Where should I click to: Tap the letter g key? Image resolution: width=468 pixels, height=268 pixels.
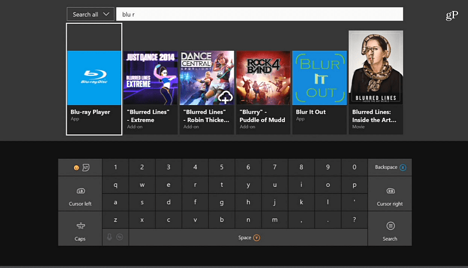(x=222, y=203)
